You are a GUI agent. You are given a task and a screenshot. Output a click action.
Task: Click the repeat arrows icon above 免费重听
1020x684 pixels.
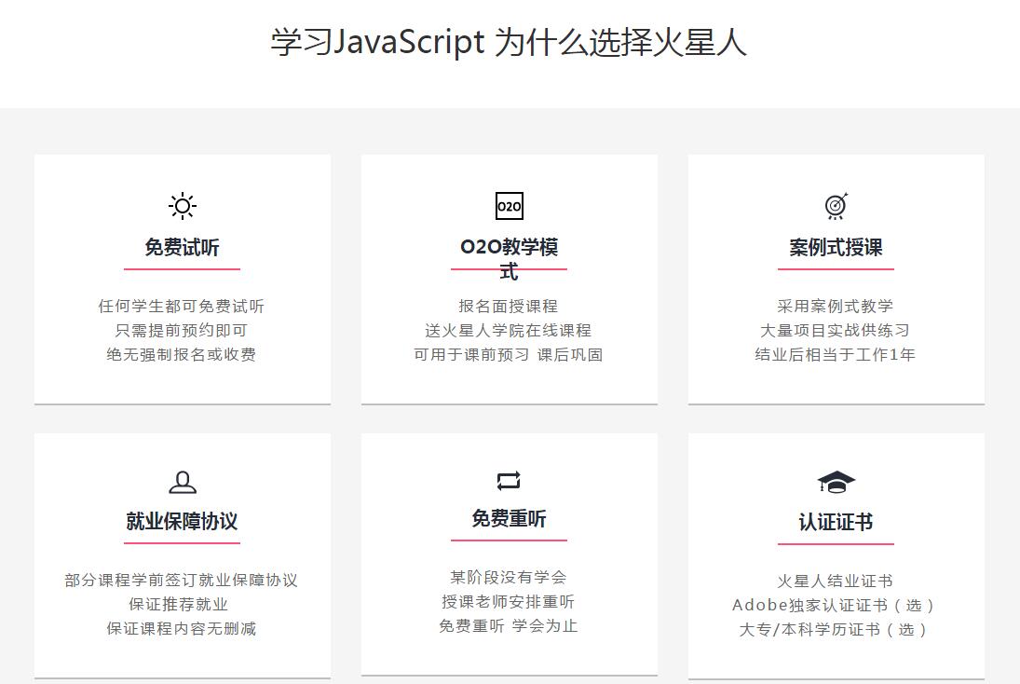(x=509, y=480)
